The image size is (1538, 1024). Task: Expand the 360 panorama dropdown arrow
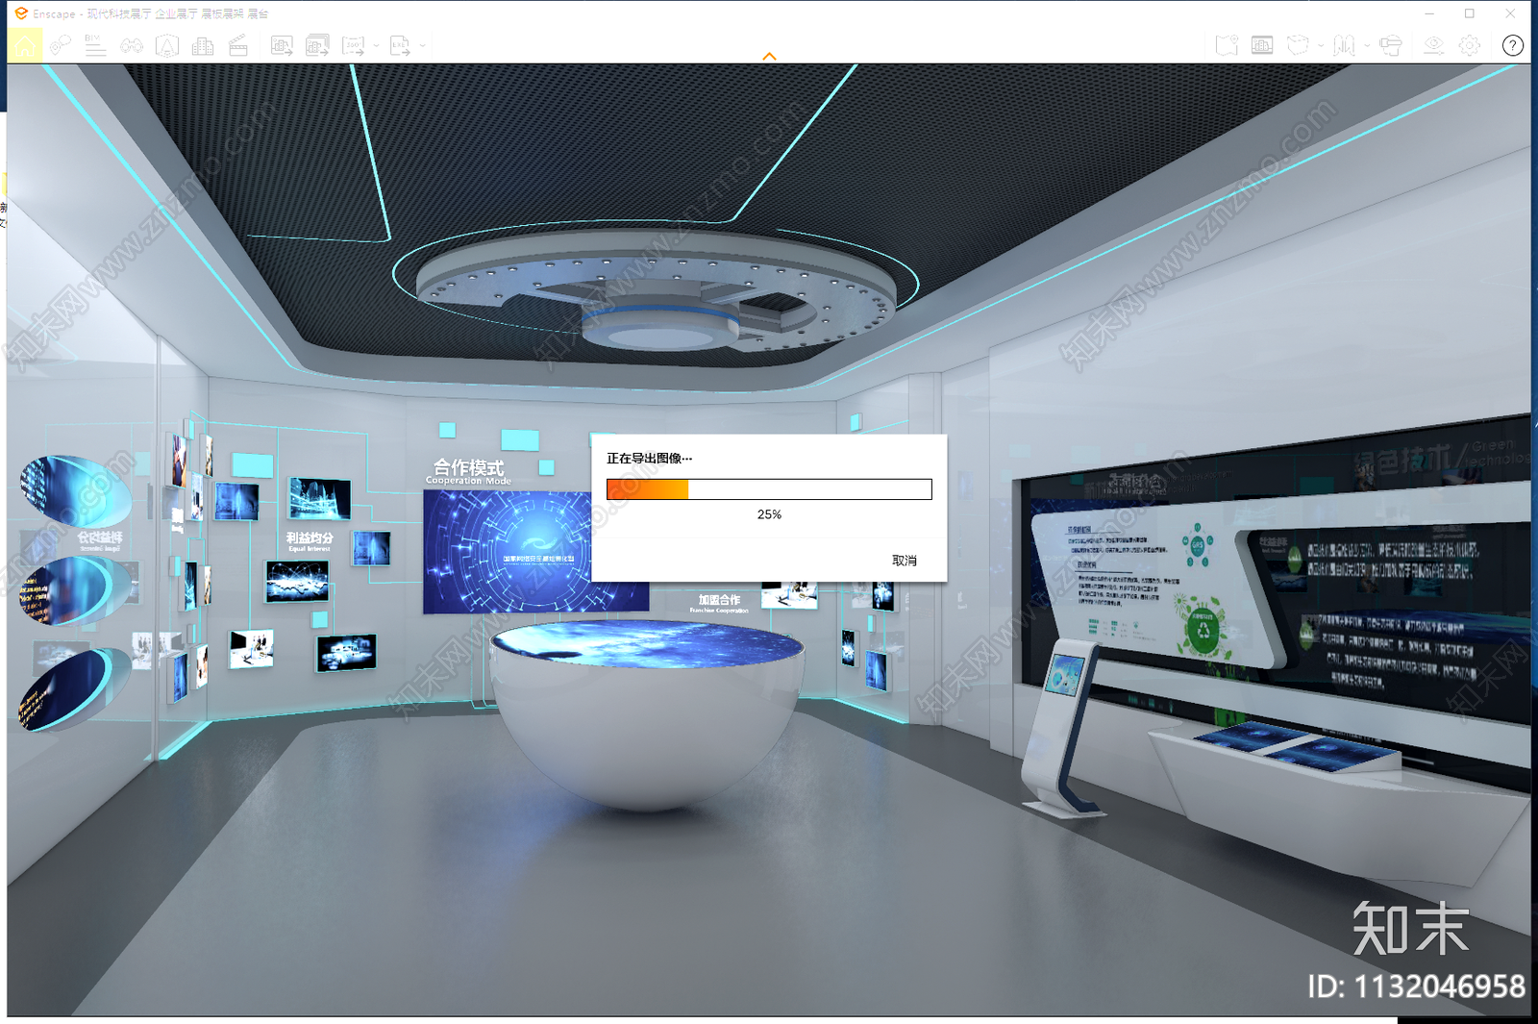pos(376,45)
